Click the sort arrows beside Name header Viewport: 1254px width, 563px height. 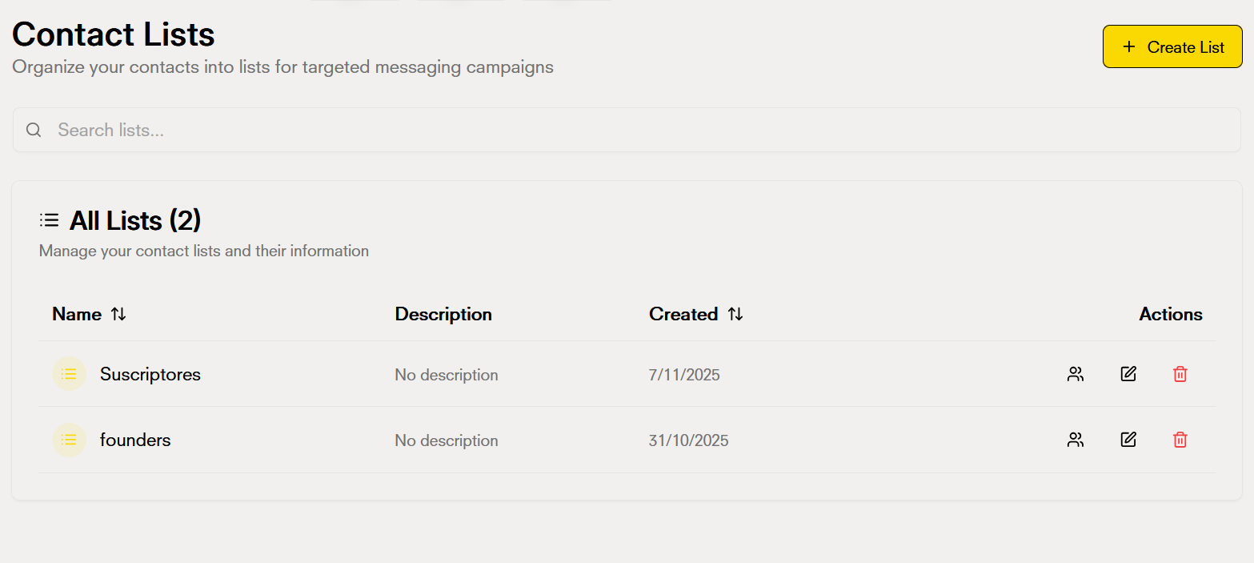(118, 314)
